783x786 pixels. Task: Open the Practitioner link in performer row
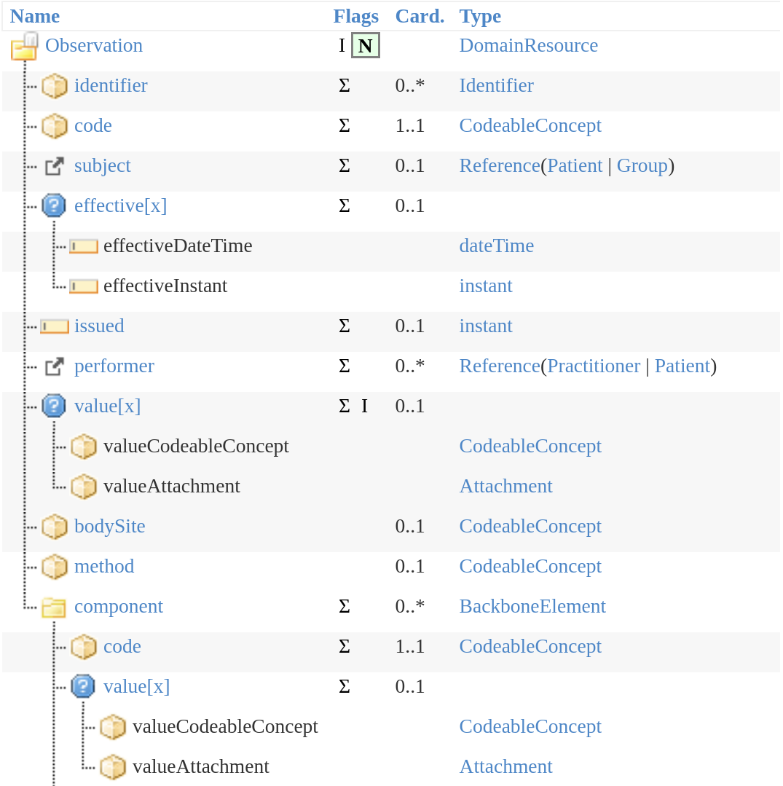[594, 366]
